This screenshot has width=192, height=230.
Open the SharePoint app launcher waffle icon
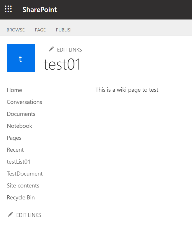click(8, 9)
